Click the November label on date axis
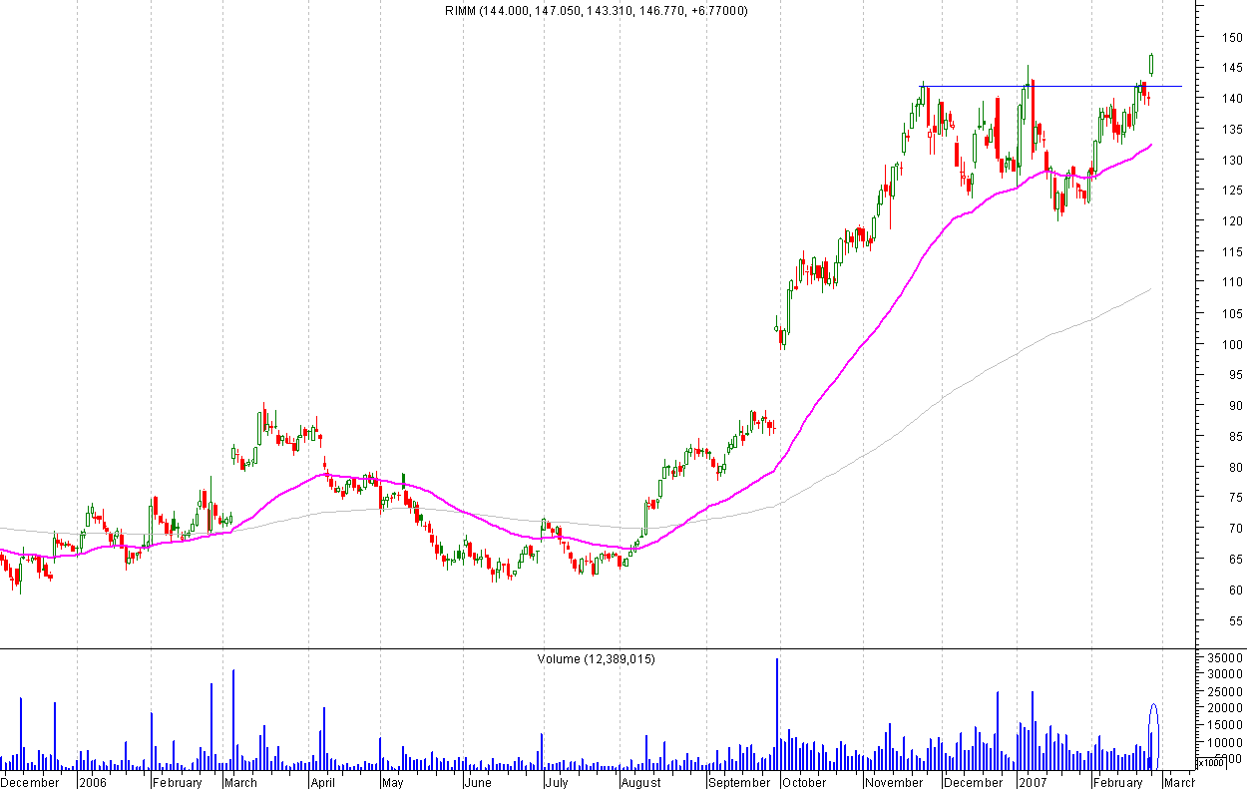This screenshot has width=1247, height=789. pos(896,782)
